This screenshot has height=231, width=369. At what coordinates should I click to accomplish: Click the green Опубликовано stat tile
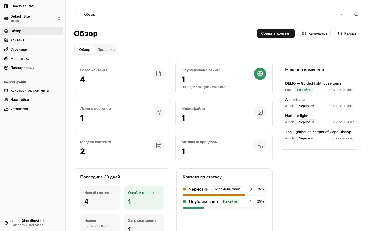point(144,198)
